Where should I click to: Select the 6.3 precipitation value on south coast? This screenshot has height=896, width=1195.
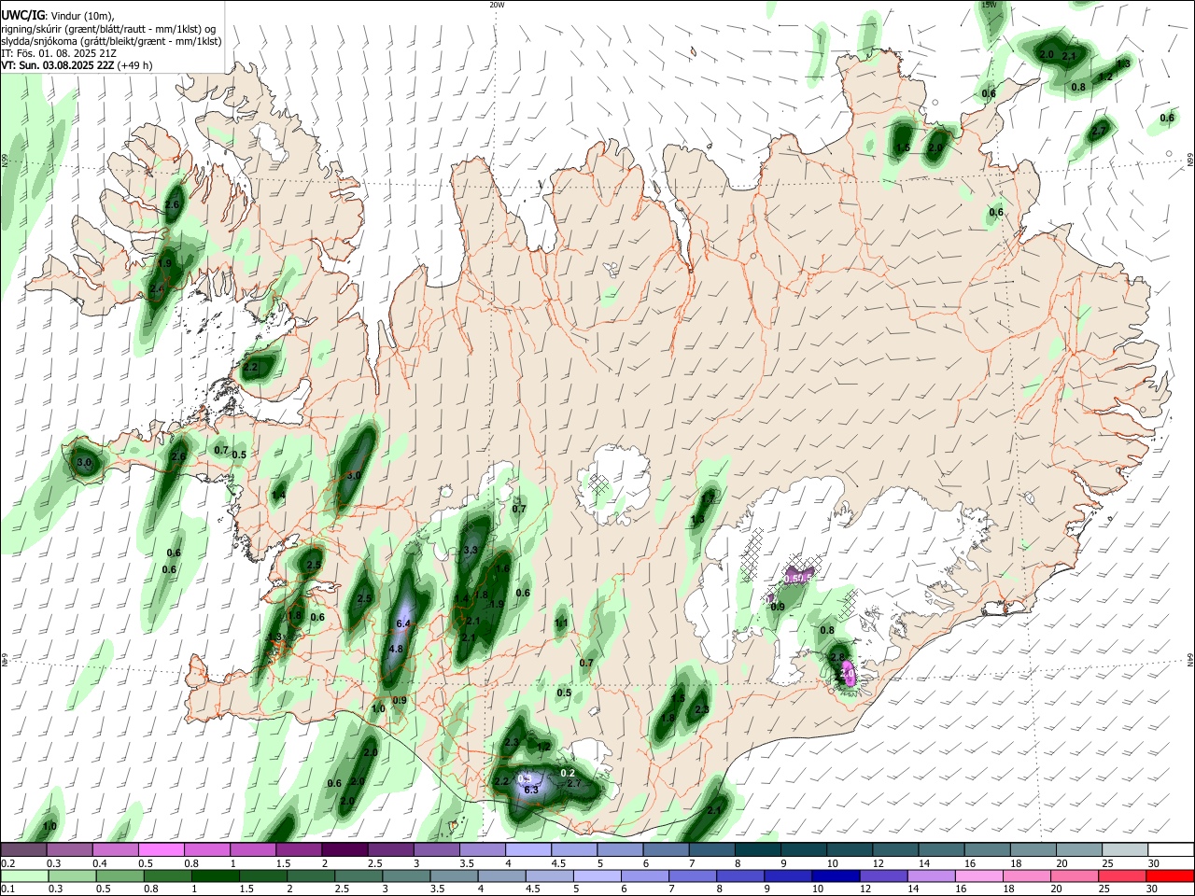[x=531, y=790]
